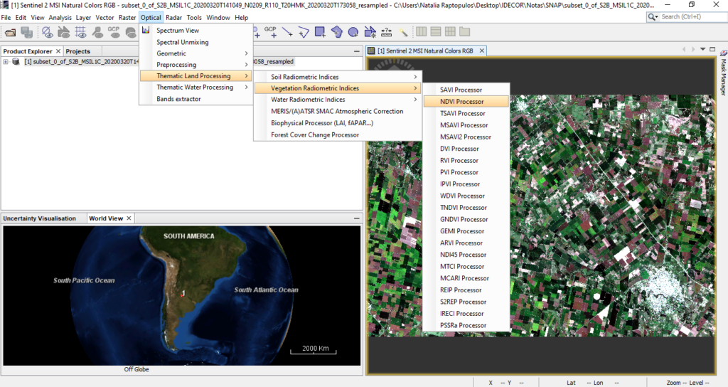Image resolution: width=728 pixels, height=387 pixels.
Task: Open the Help menu
Action: 242,18
